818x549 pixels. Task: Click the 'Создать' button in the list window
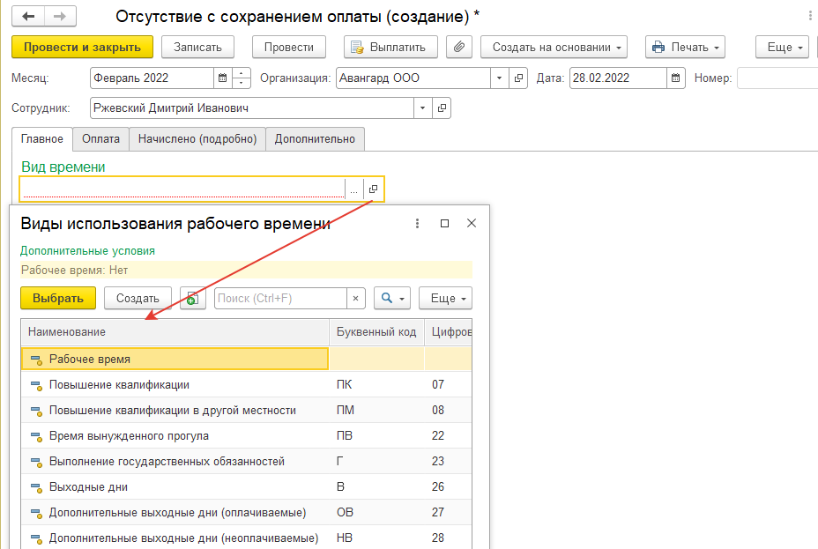pos(138,298)
